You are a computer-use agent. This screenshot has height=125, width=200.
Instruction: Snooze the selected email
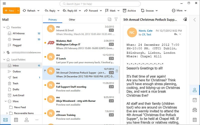click(147, 10)
